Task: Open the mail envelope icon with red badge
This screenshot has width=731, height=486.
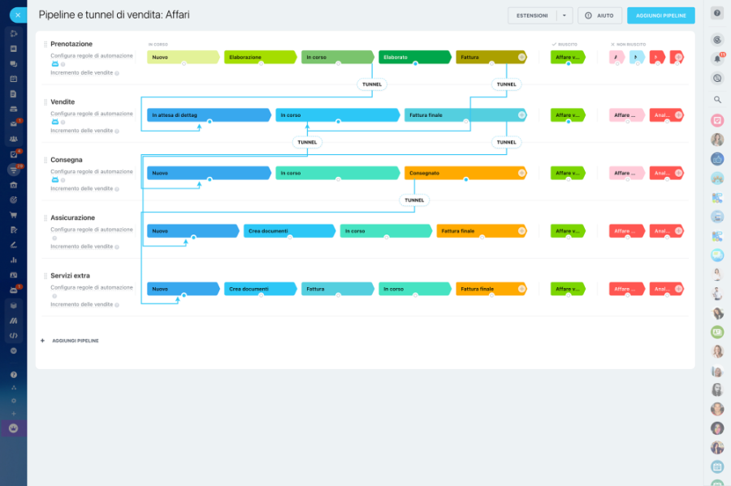Action: [14, 124]
